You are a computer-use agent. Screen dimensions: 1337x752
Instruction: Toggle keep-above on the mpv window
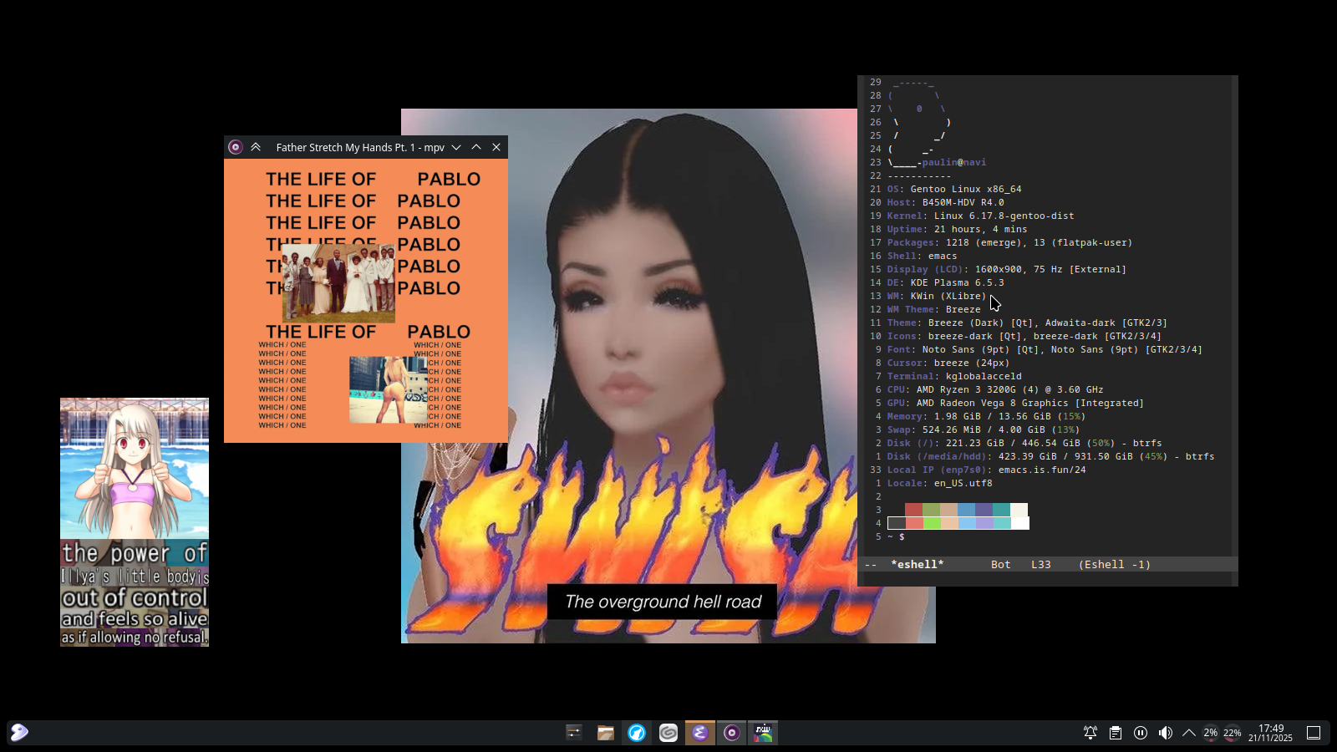[x=256, y=147]
